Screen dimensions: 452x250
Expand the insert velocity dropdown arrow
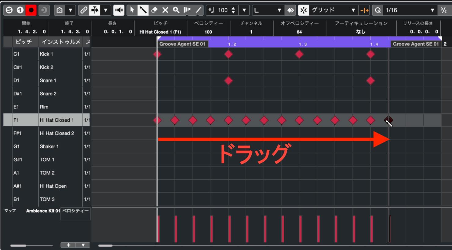coord(244,10)
